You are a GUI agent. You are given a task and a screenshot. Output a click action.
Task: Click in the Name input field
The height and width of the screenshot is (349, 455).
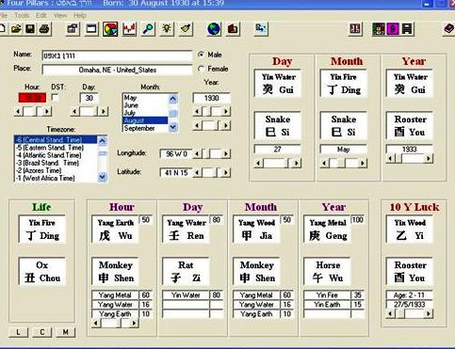[x=117, y=56]
